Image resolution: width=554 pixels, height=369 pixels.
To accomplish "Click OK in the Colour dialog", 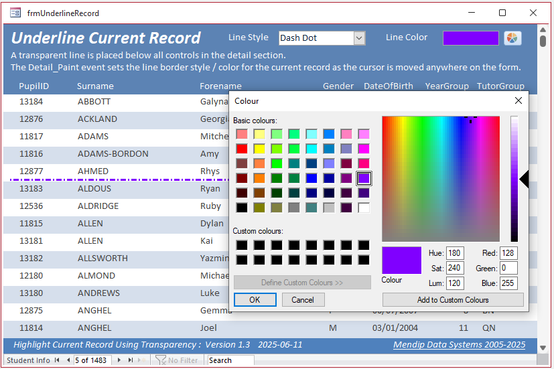I will point(255,300).
